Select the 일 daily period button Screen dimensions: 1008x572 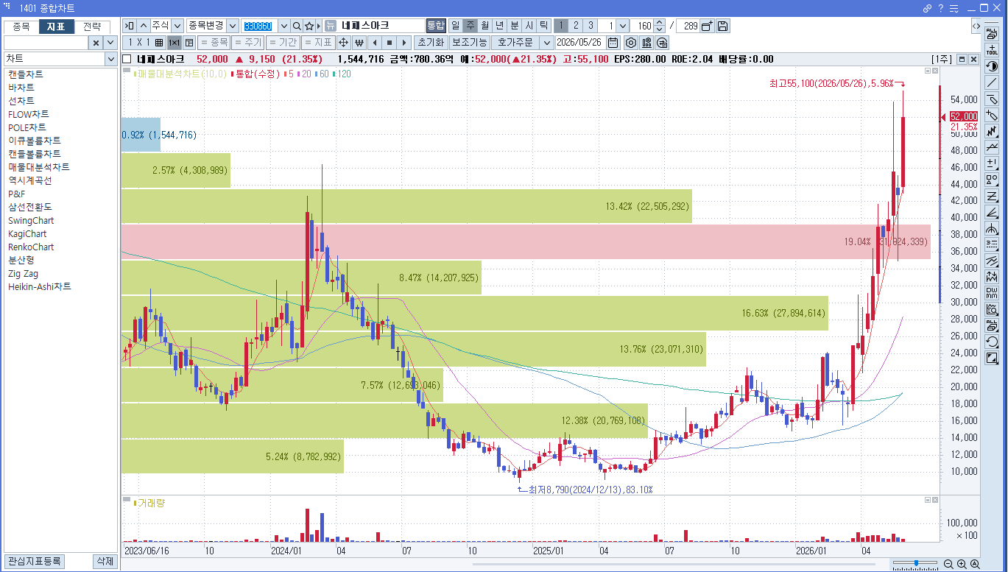[455, 26]
